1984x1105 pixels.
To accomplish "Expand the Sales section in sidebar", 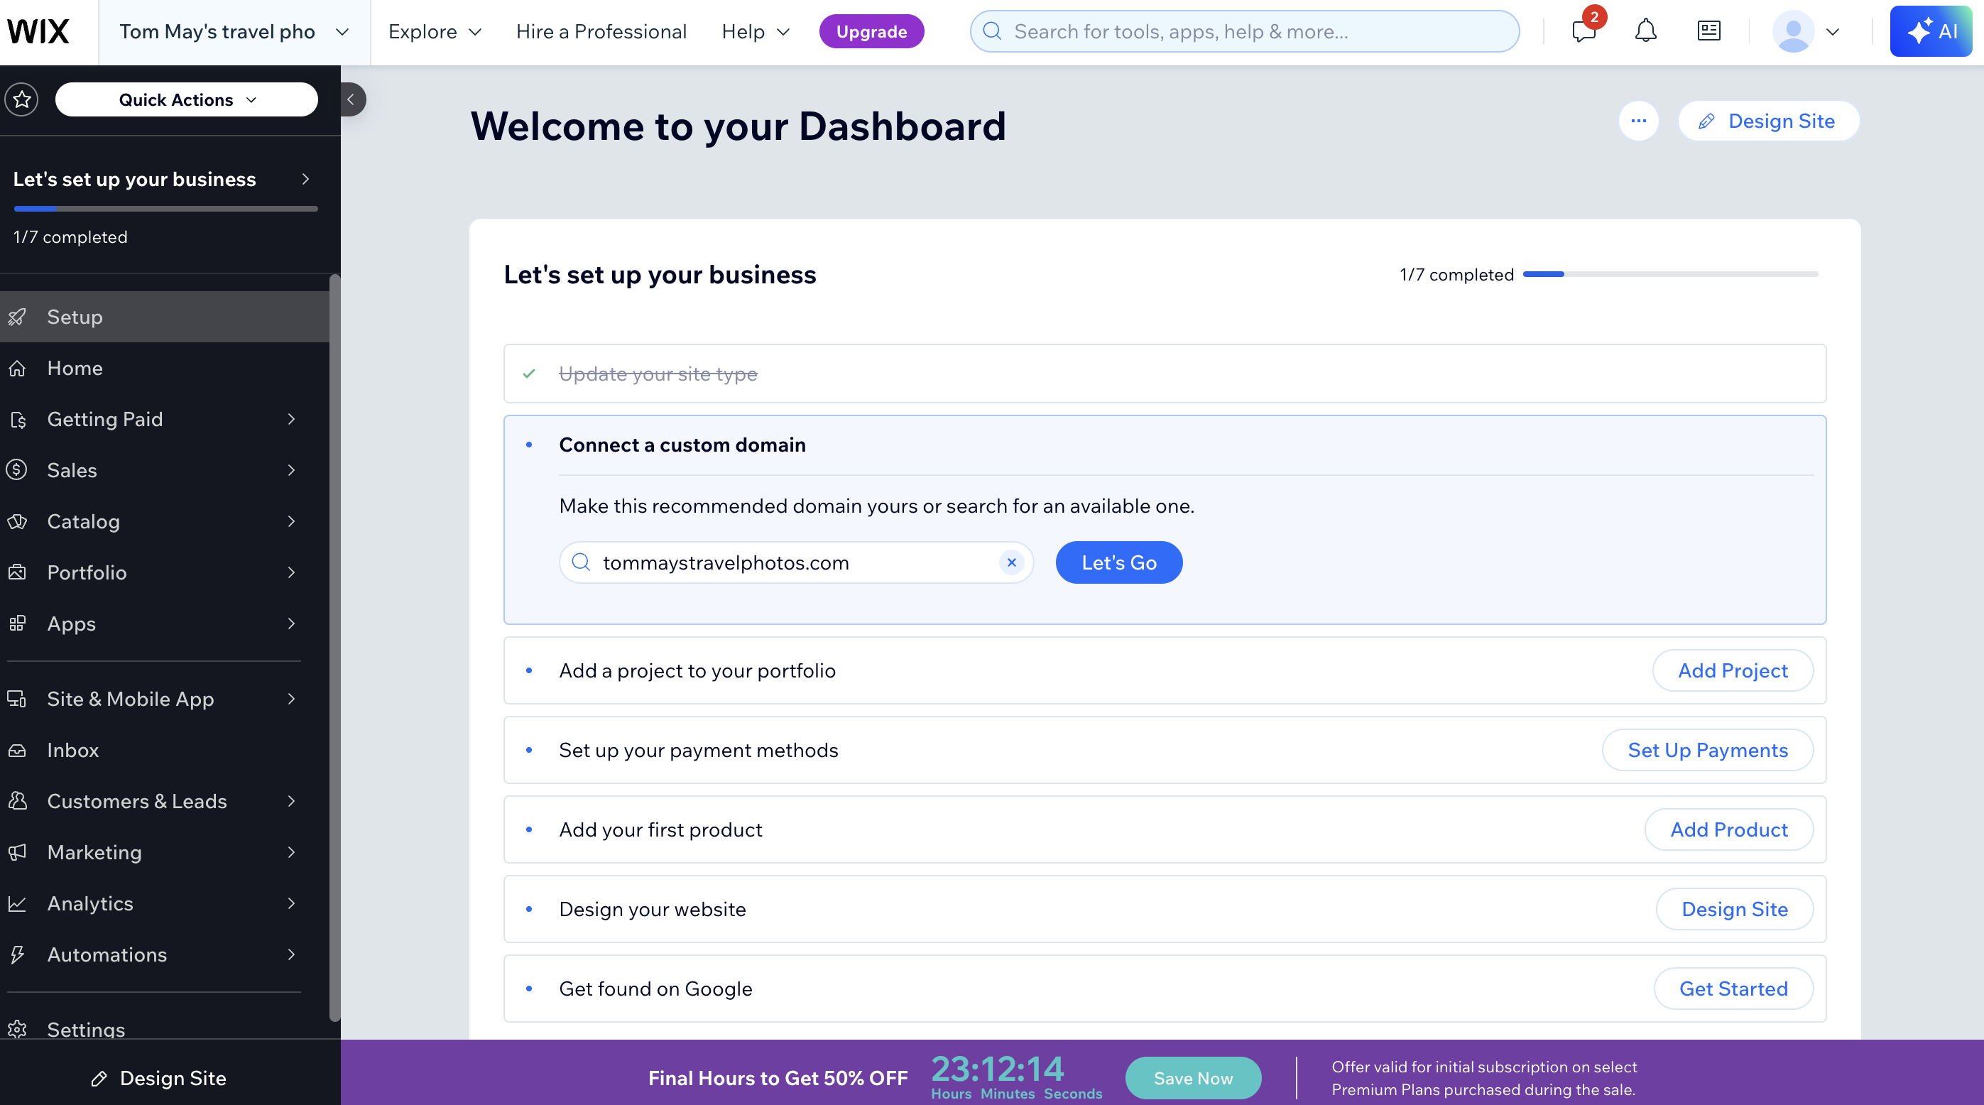I will [x=291, y=469].
